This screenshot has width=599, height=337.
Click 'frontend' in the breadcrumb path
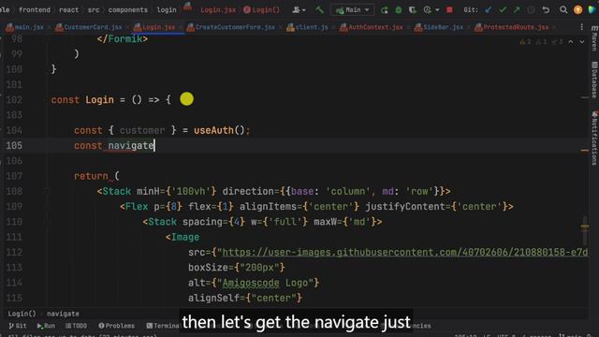[35, 10]
